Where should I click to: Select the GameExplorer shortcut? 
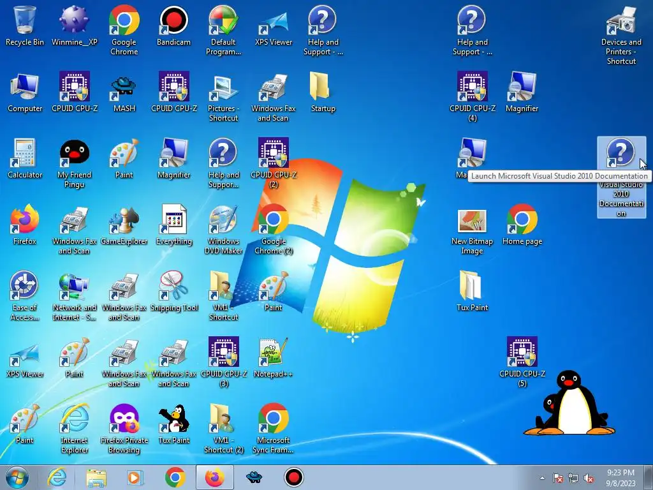click(124, 225)
